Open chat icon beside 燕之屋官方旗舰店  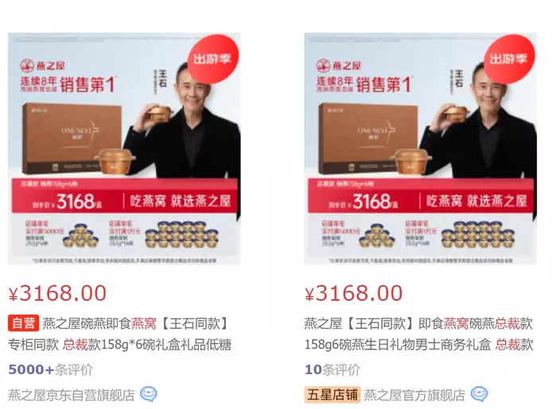coord(479,394)
